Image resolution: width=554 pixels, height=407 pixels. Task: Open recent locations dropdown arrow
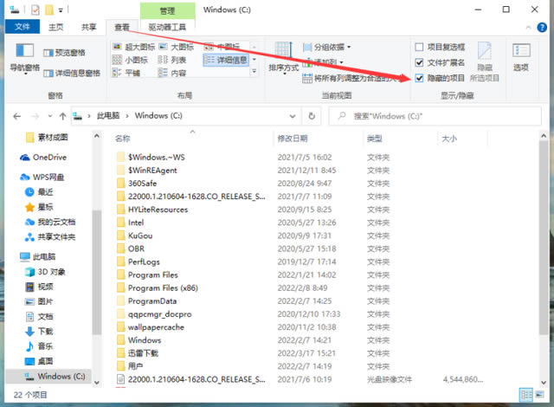pos(50,116)
